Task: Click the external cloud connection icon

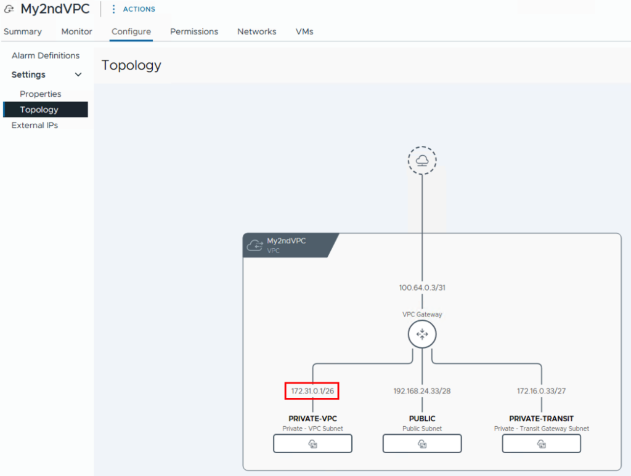Action: coord(422,161)
